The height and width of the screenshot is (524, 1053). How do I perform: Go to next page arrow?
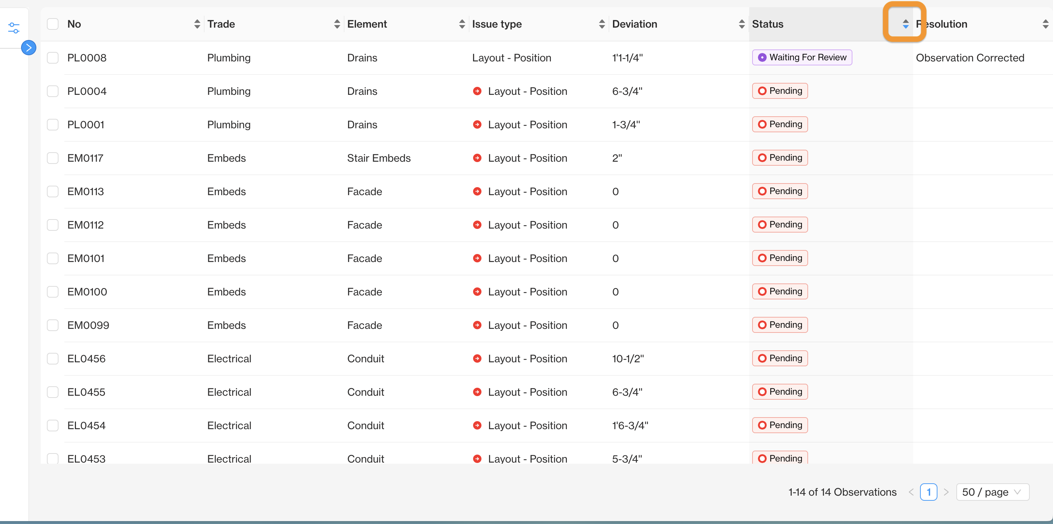tap(946, 492)
